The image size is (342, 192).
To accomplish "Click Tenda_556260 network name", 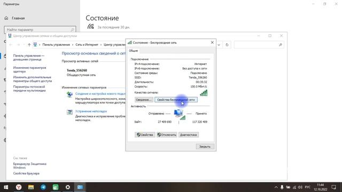I will click(x=77, y=70).
